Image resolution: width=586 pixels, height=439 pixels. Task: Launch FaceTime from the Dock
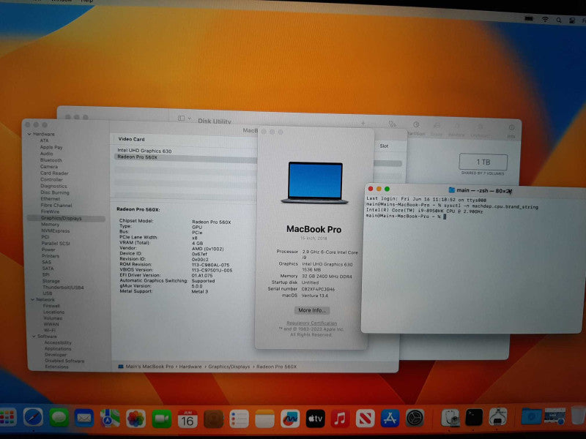point(161,419)
